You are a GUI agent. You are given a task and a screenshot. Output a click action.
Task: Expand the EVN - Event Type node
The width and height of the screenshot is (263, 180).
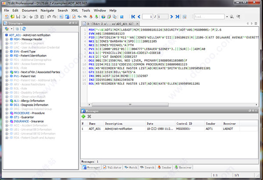[x=7, y=52]
